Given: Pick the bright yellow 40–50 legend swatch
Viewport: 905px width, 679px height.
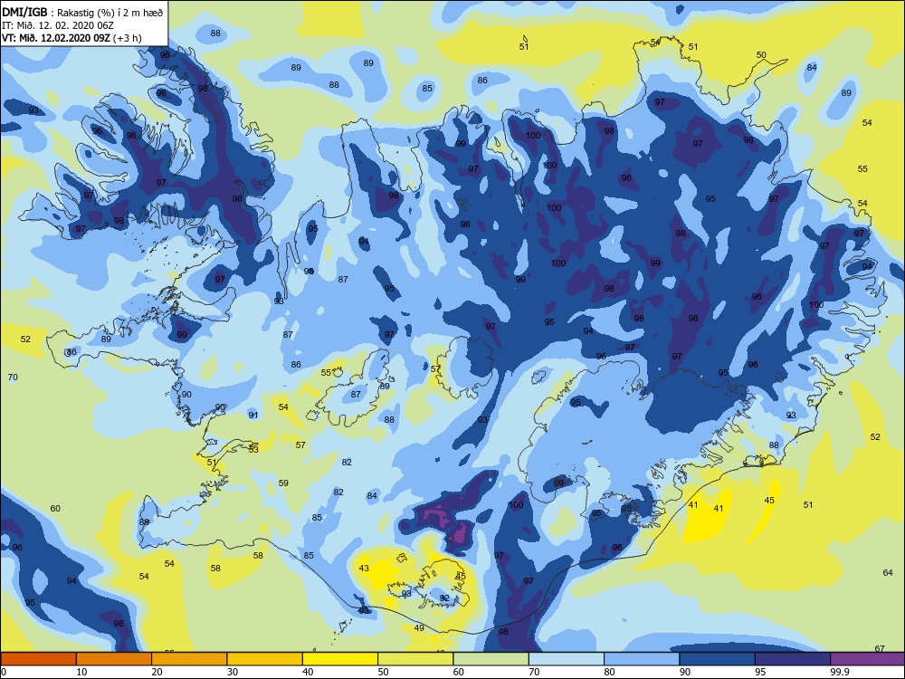Looking at the screenshot, I should pyautogui.click(x=340, y=659).
